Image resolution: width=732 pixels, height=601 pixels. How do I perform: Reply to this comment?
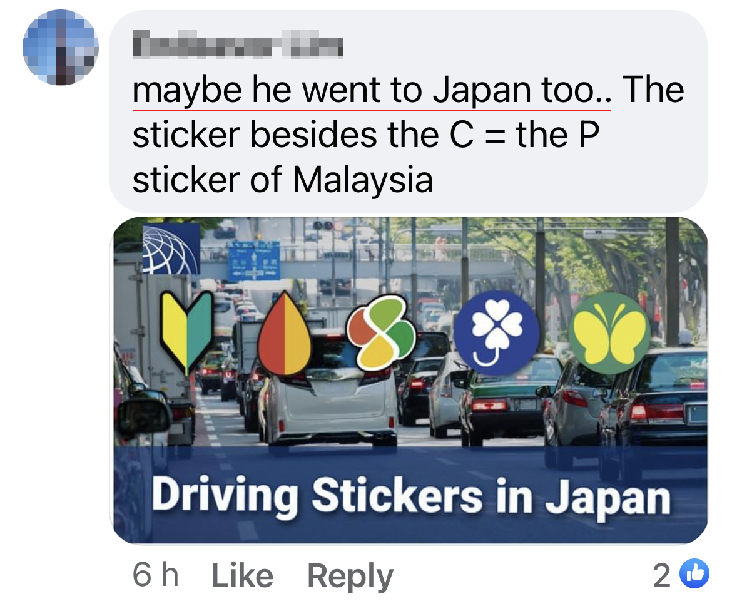pyautogui.click(x=350, y=576)
